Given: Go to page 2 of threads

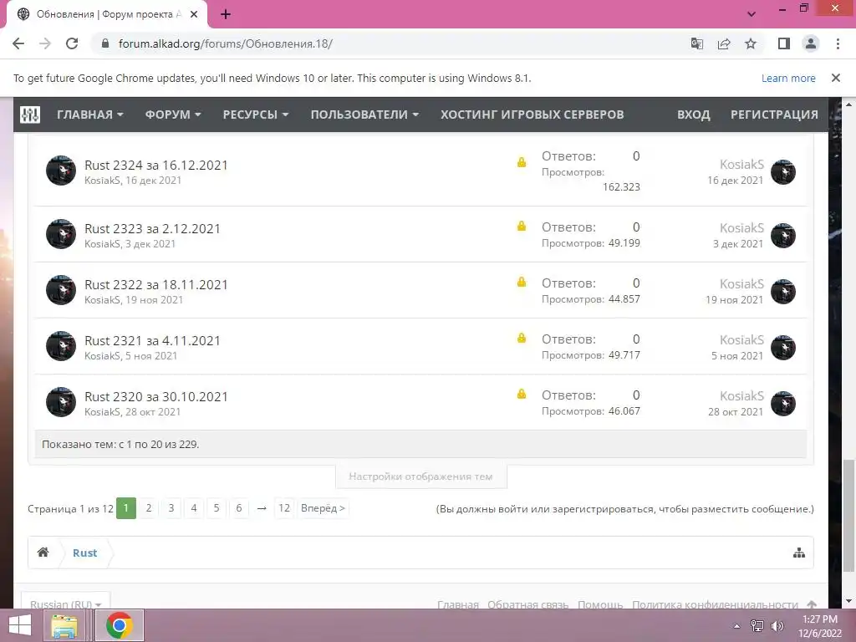Looking at the screenshot, I should (x=149, y=508).
